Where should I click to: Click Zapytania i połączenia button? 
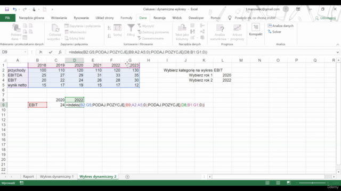click(83, 26)
